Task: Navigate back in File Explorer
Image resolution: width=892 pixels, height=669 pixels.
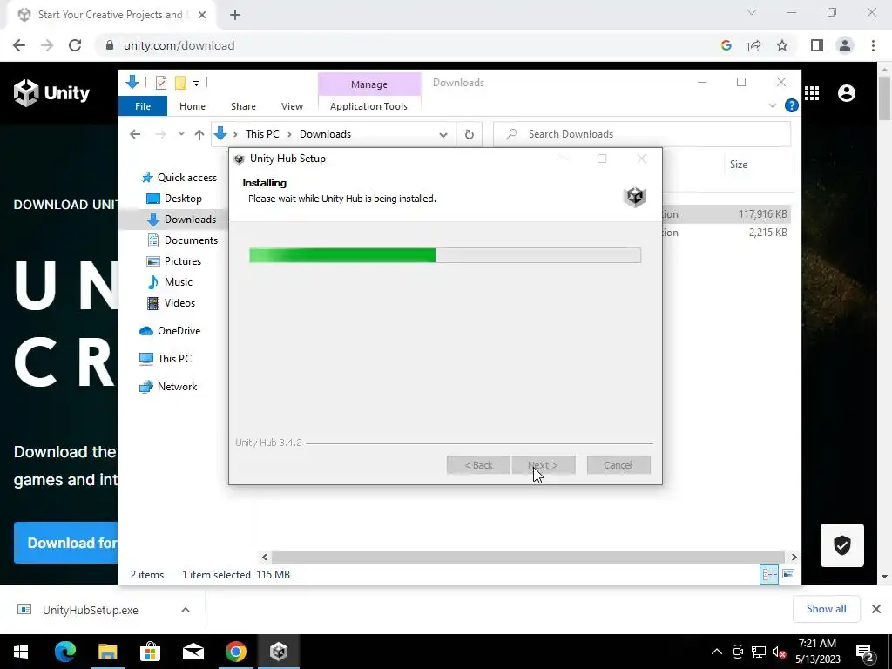Action: (x=135, y=134)
